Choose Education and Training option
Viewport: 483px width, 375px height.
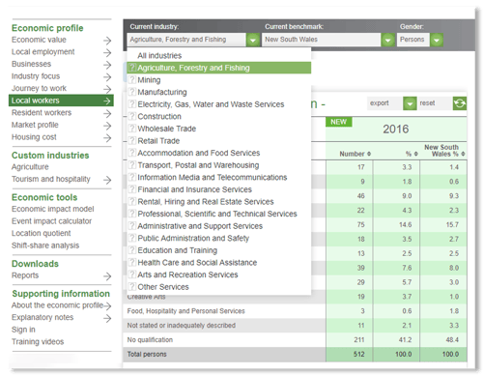point(177,250)
